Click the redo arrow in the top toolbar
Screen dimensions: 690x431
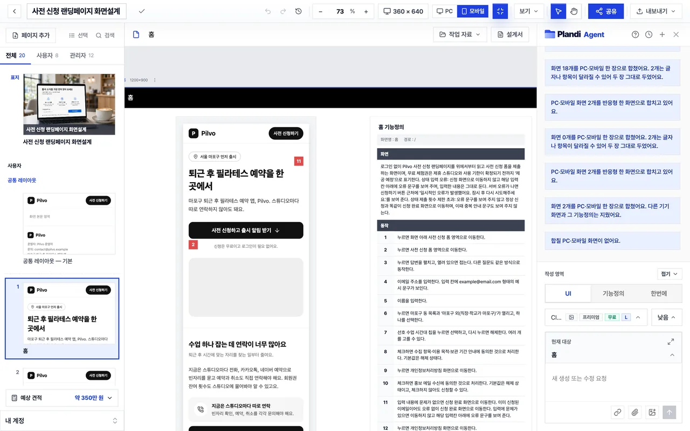(283, 11)
